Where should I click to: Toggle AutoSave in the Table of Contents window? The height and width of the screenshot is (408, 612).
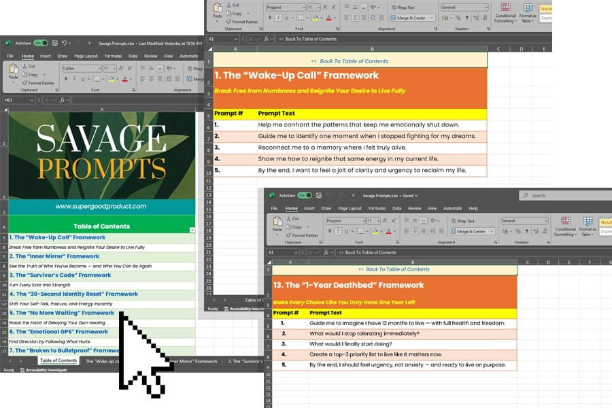(x=41, y=43)
